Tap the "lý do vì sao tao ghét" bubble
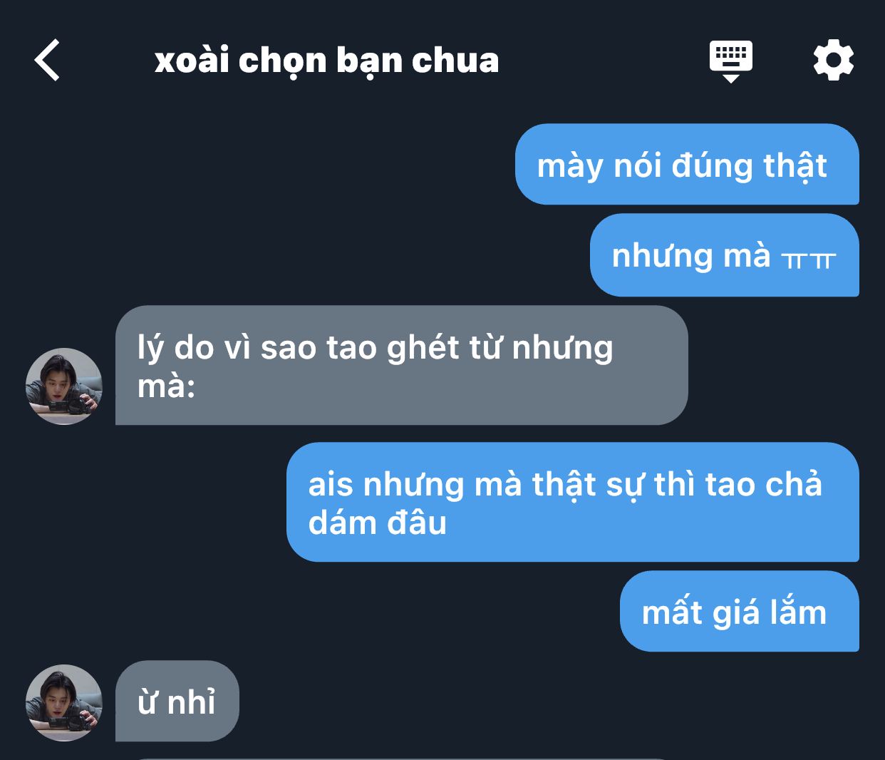Image resolution: width=885 pixels, height=760 pixels. (x=402, y=365)
